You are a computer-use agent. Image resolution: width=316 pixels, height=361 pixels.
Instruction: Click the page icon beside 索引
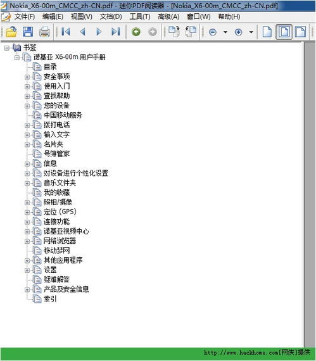click(37, 299)
